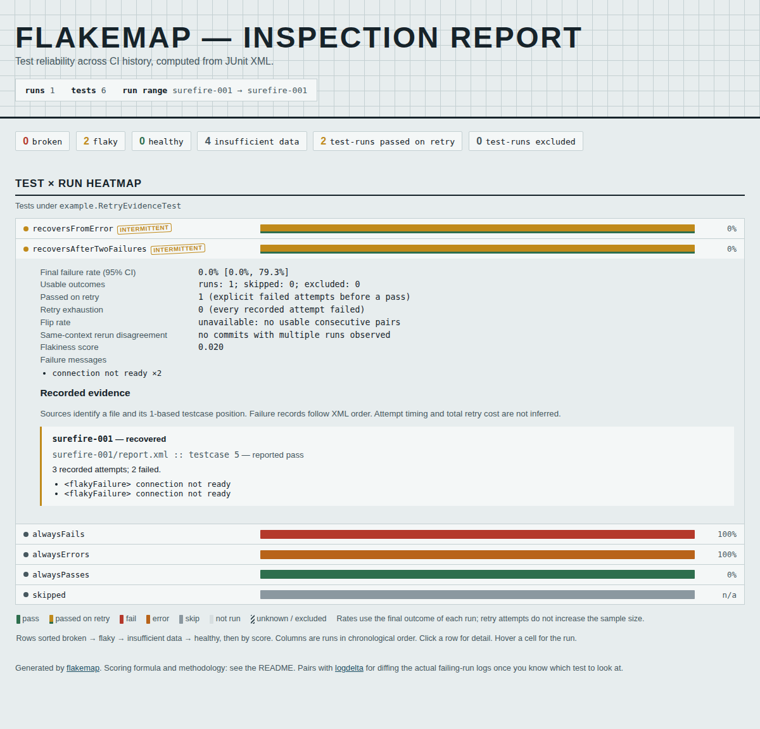Image resolution: width=760 pixels, height=729 pixels.
Task: Click the '0 healthy' summary chip
Action: [161, 141]
